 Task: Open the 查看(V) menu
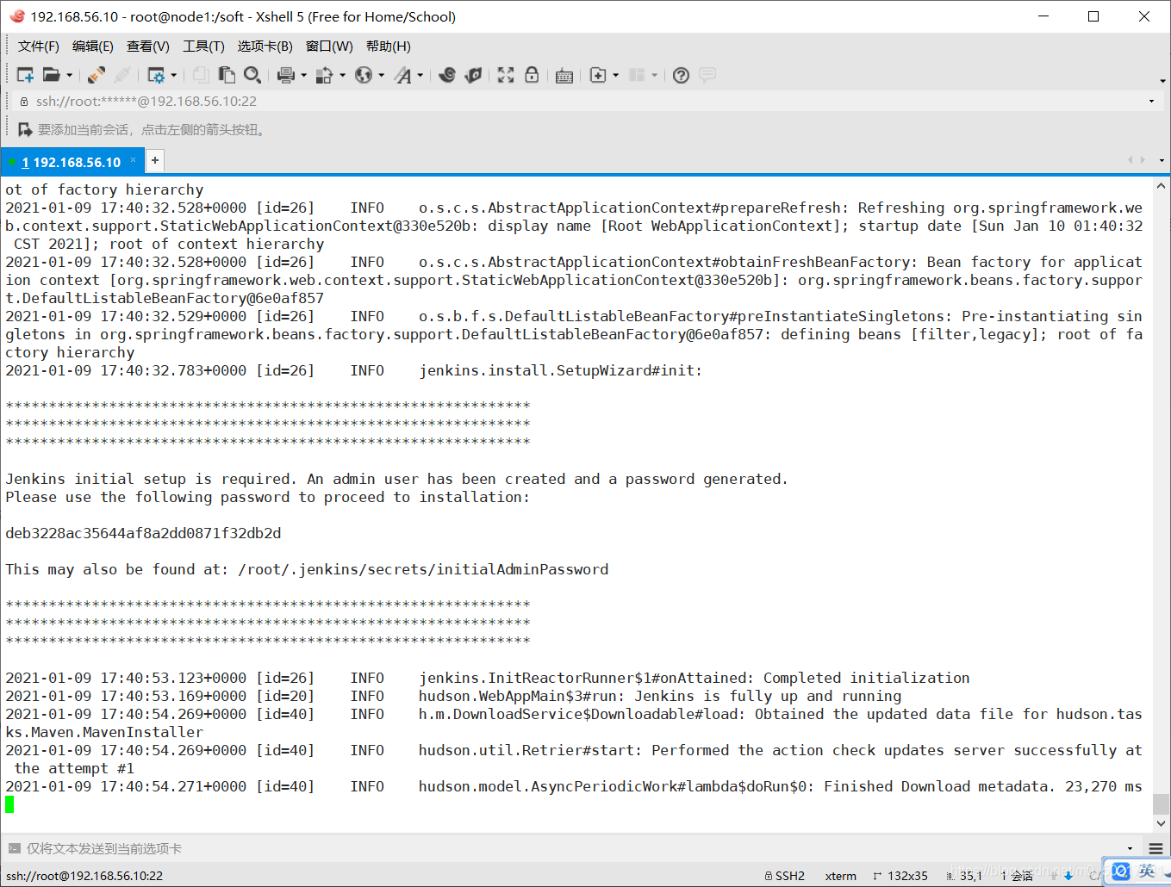pos(148,47)
